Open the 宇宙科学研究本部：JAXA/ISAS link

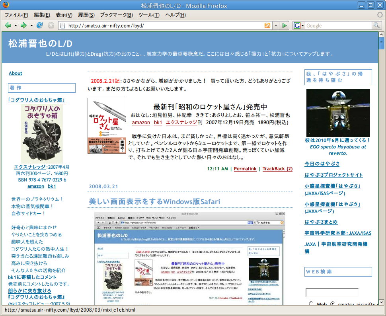(338, 233)
